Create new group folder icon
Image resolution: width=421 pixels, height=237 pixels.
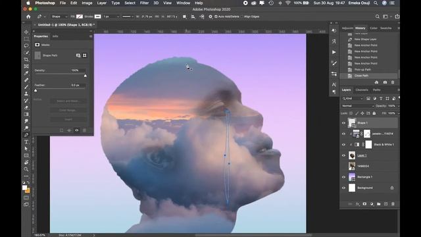click(x=379, y=204)
